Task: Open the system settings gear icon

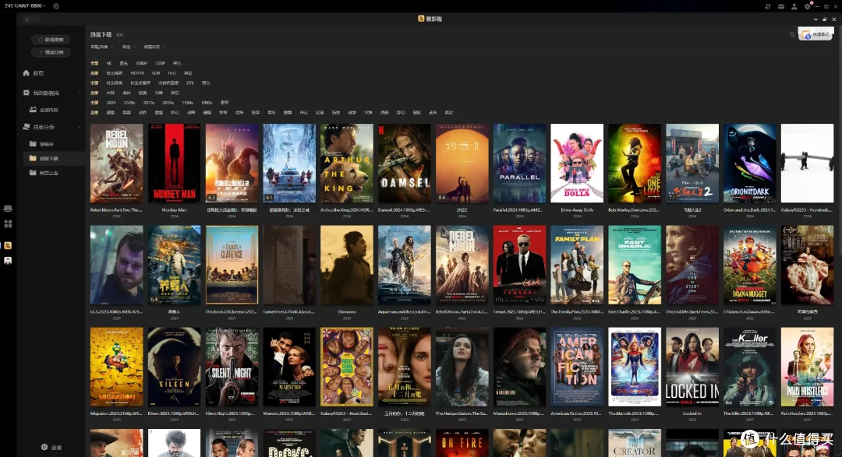Action: (x=808, y=6)
